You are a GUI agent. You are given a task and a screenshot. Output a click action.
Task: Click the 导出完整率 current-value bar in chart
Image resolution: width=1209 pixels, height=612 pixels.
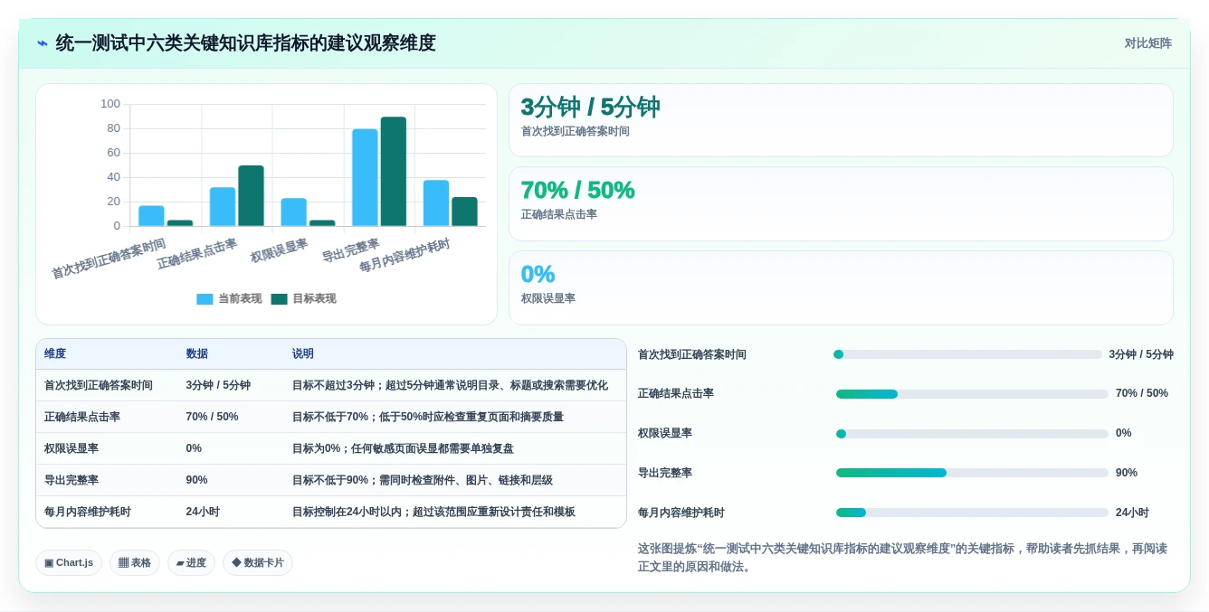pos(365,177)
